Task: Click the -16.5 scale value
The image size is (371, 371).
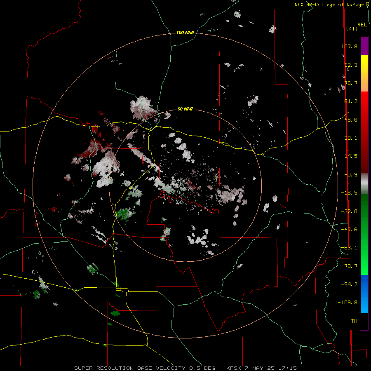Action: coord(349,193)
